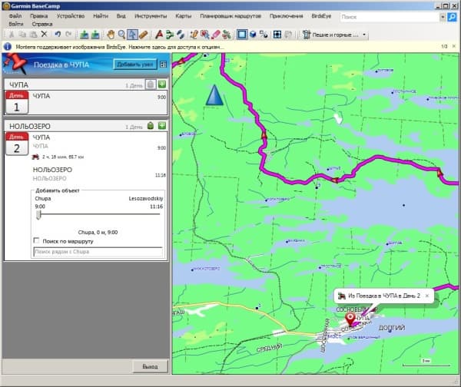
Task: Select the red New Waypoint tool
Action: [159, 35]
